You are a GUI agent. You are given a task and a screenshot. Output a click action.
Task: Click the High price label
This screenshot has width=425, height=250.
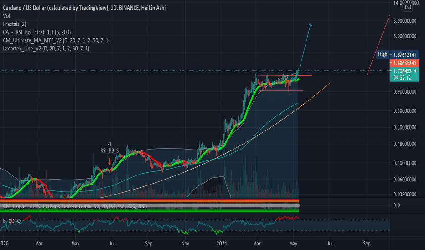(x=383, y=55)
